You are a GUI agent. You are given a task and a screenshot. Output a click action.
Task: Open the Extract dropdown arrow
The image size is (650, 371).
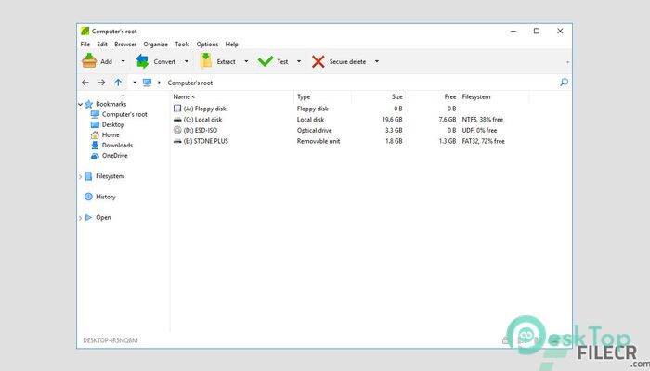(x=246, y=61)
